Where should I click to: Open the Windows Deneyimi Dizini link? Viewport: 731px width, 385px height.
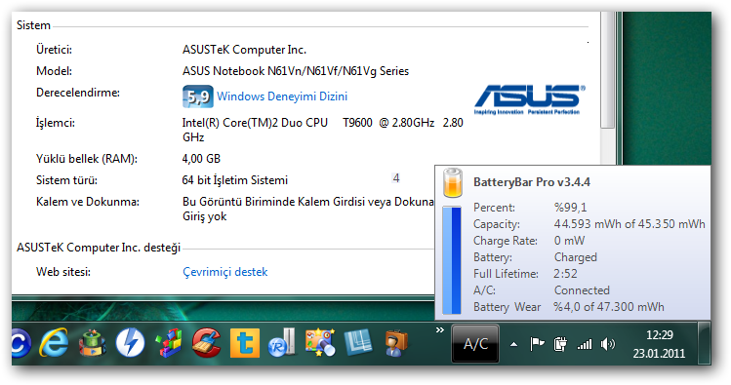282,96
